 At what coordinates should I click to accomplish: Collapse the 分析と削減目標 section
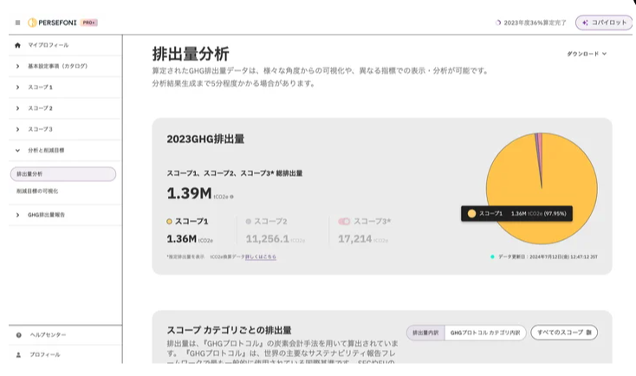pos(17,150)
